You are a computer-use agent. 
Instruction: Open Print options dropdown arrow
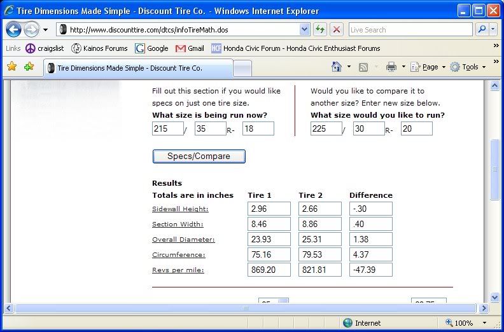[x=403, y=67]
